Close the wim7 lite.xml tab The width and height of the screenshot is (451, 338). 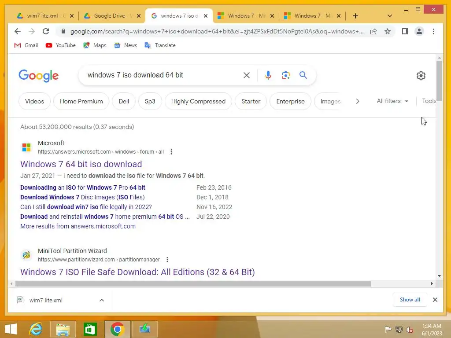pyautogui.click(x=72, y=16)
